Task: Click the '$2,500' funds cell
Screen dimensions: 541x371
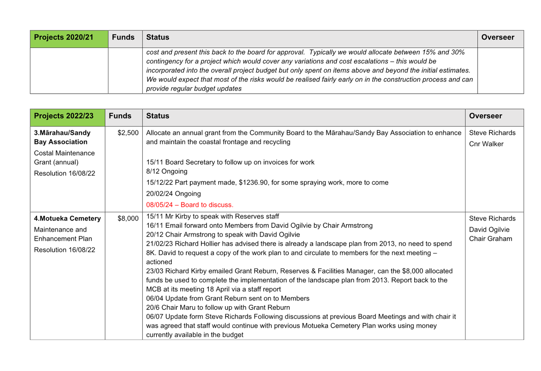Action: [128, 133]
